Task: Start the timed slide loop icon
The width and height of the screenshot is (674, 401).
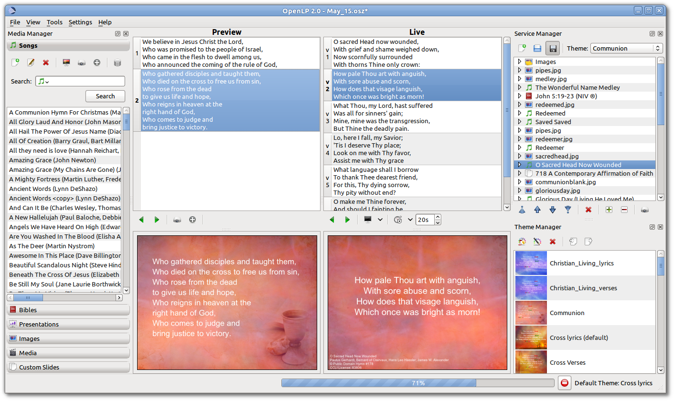Action: coord(398,220)
